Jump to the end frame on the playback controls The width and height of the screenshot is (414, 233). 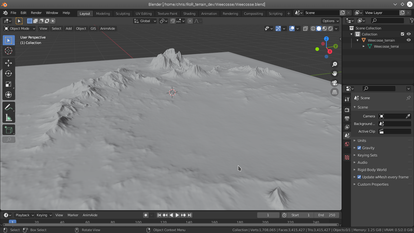pyautogui.click(x=190, y=215)
